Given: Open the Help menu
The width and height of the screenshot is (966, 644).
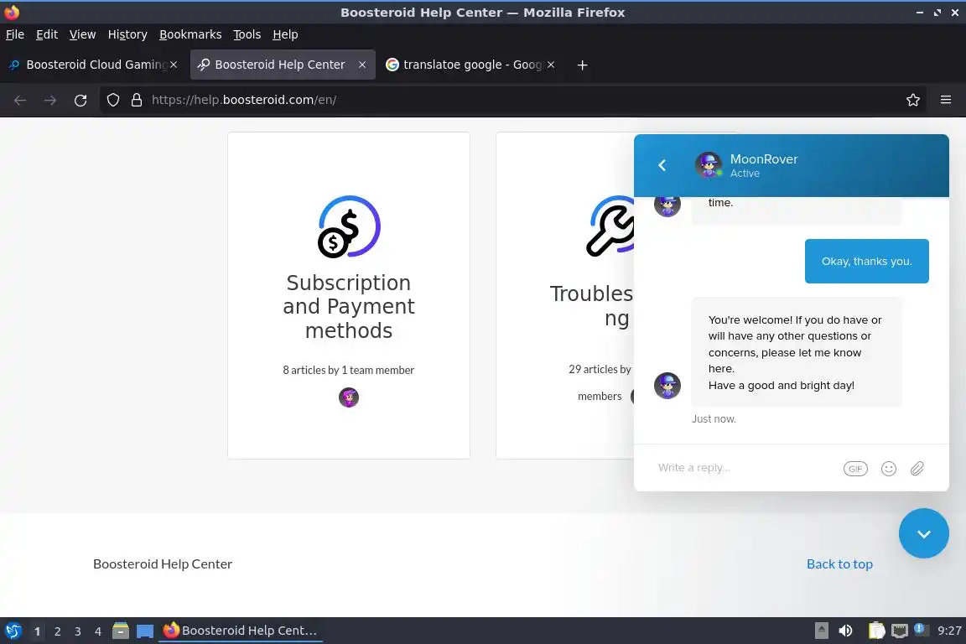Looking at the screenshot, I should point(285,34).
